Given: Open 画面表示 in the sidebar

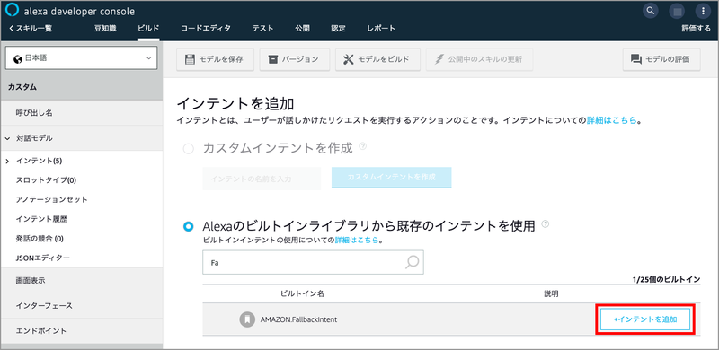Looking at the screenshot, I should (x=81, y=281).
